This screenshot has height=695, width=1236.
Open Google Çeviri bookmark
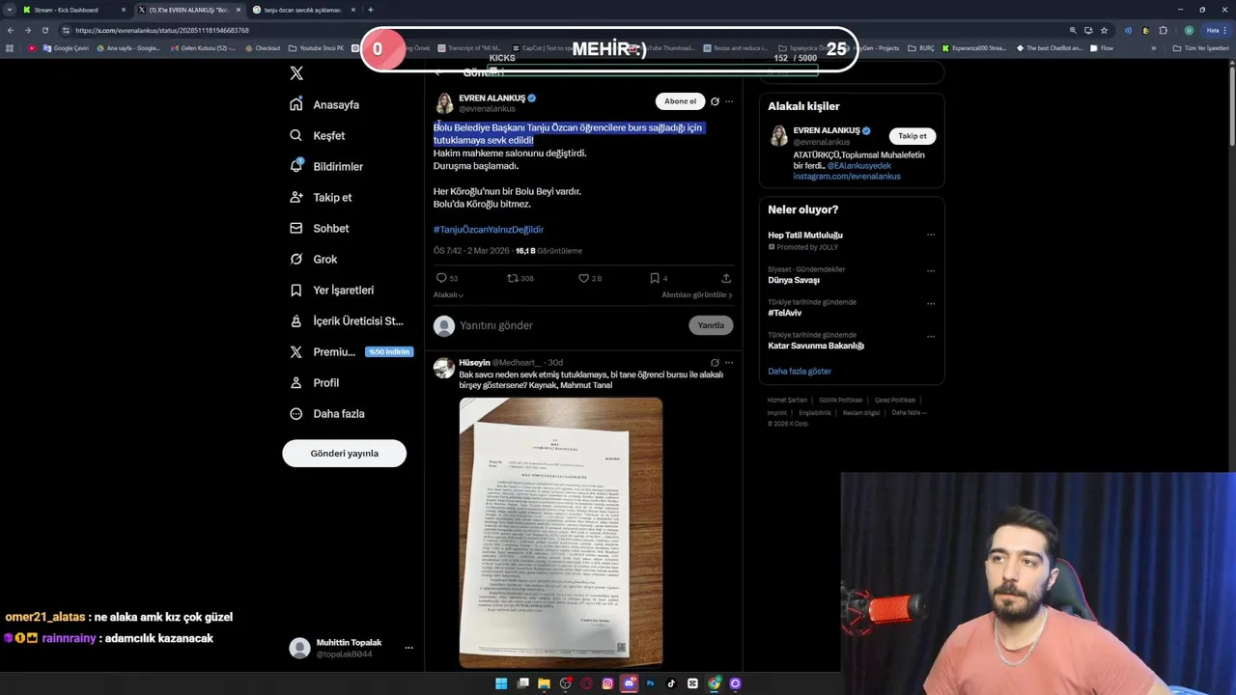(x=66, y=48)
